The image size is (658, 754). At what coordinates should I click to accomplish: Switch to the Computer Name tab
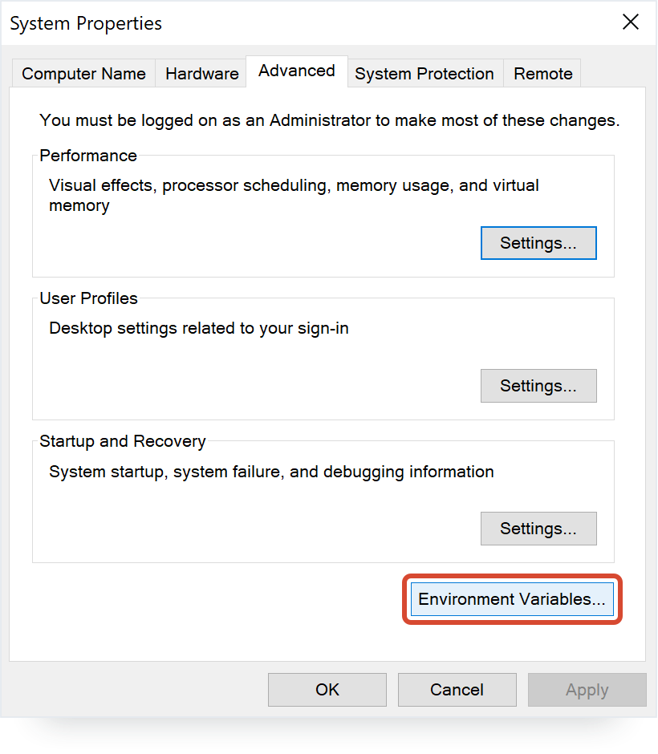click(x=83, y=74)
